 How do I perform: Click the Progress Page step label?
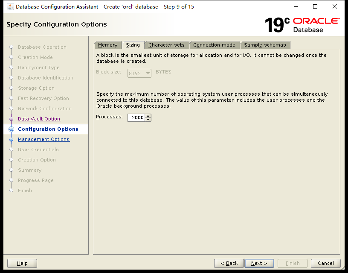click(x=36, y=180)
